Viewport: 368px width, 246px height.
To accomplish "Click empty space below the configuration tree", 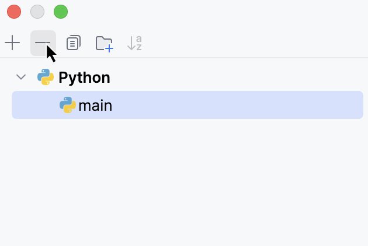I will (x=184, y=181).
